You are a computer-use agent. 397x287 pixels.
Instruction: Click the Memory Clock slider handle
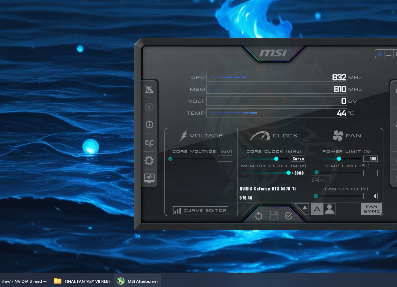coord(288,173)
